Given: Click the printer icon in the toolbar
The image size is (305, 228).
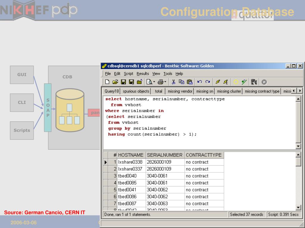Looking at the screenshot, I should 161,82.
